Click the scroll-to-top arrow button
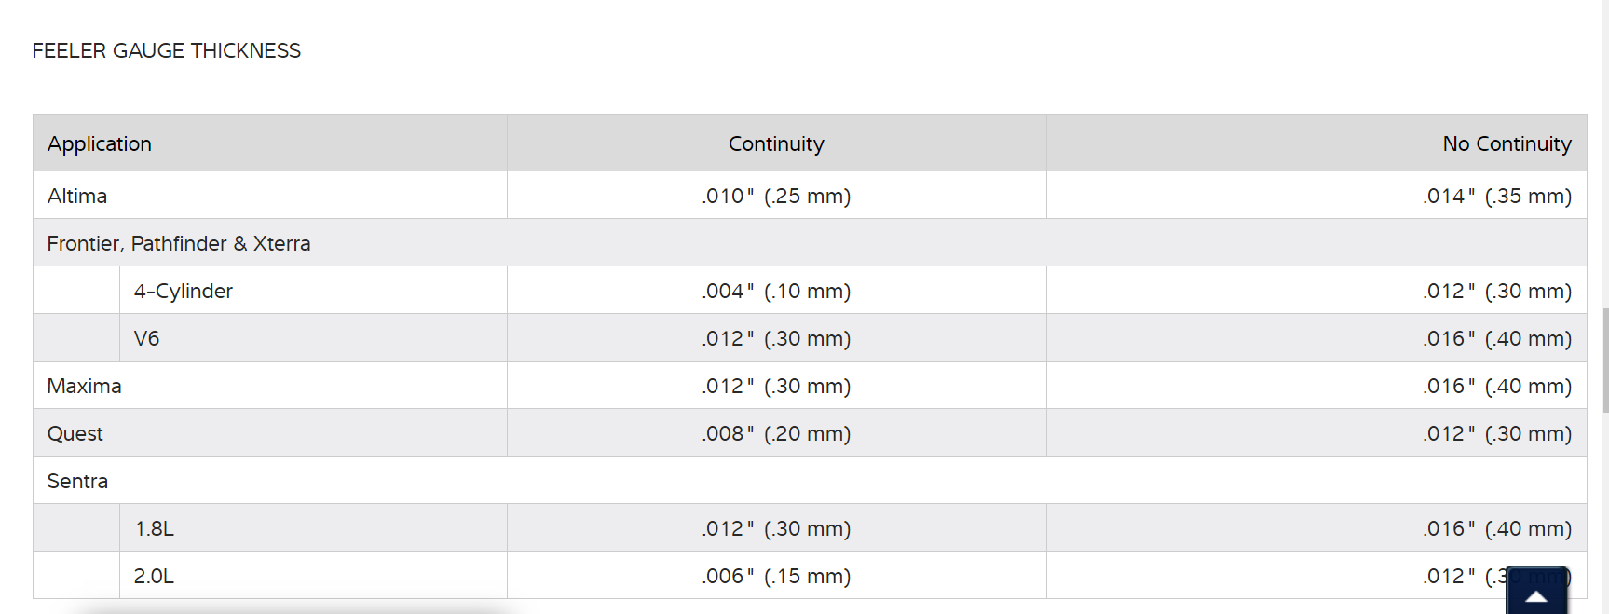Screen dimensions: 1609x614 tap(1536, 592)
